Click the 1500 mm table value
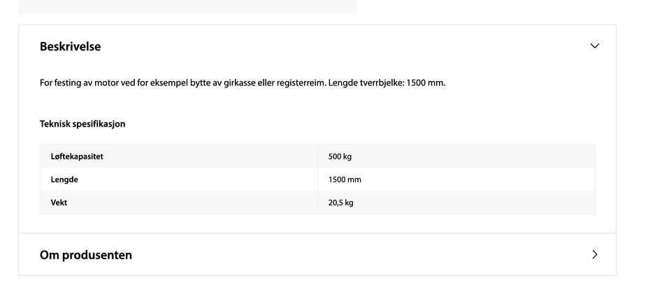The height and width of the screenshot is (290, 671). pos(345,180)
